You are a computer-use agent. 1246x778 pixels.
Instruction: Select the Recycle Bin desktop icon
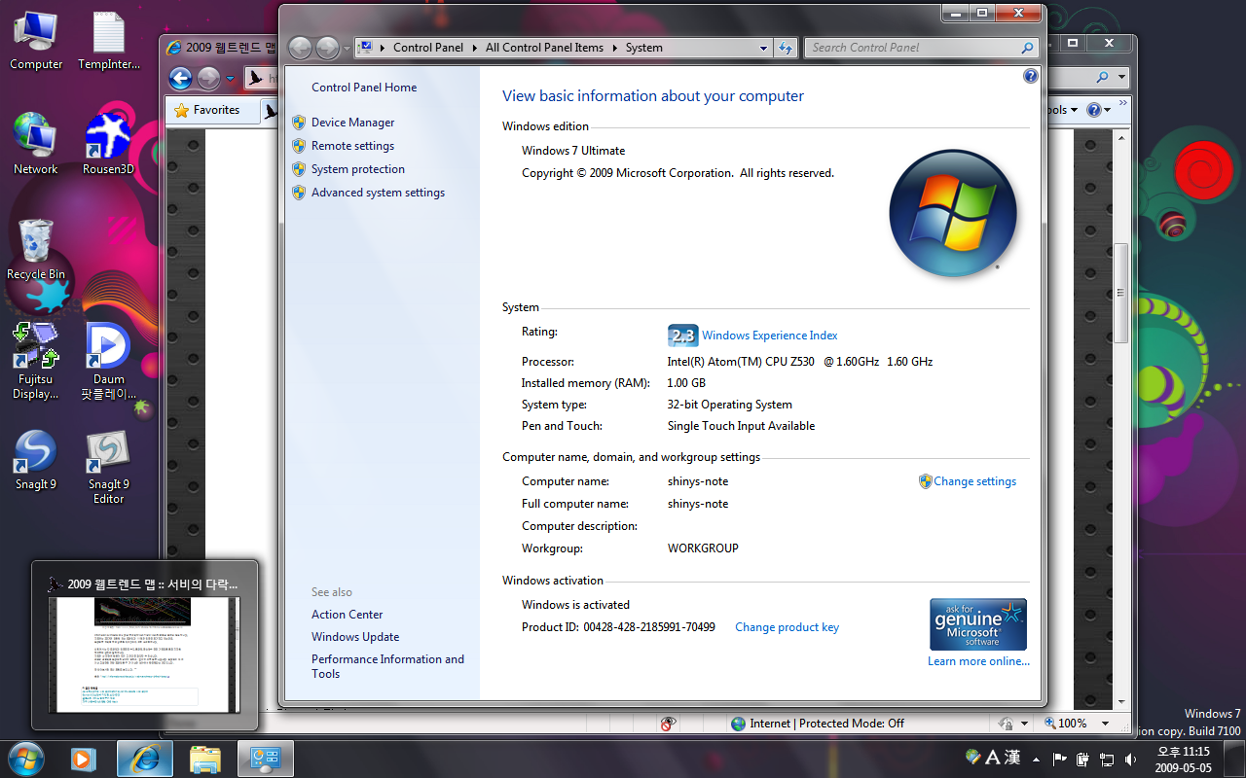(x=36, y=248)
